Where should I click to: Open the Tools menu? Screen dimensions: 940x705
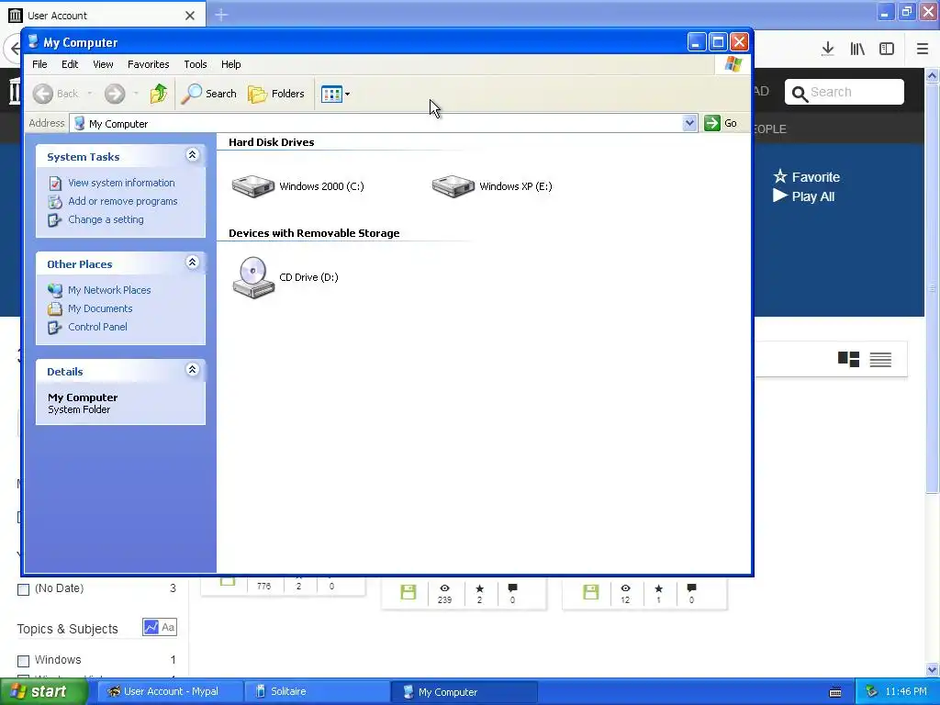point(196,64)
